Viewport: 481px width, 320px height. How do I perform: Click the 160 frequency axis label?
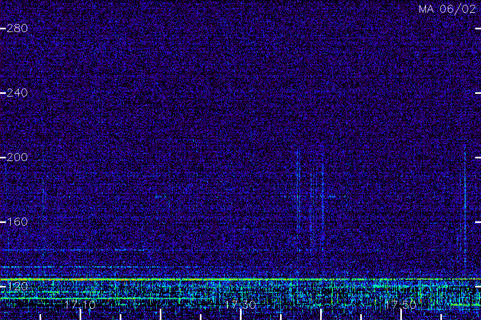tap(17, 222)
